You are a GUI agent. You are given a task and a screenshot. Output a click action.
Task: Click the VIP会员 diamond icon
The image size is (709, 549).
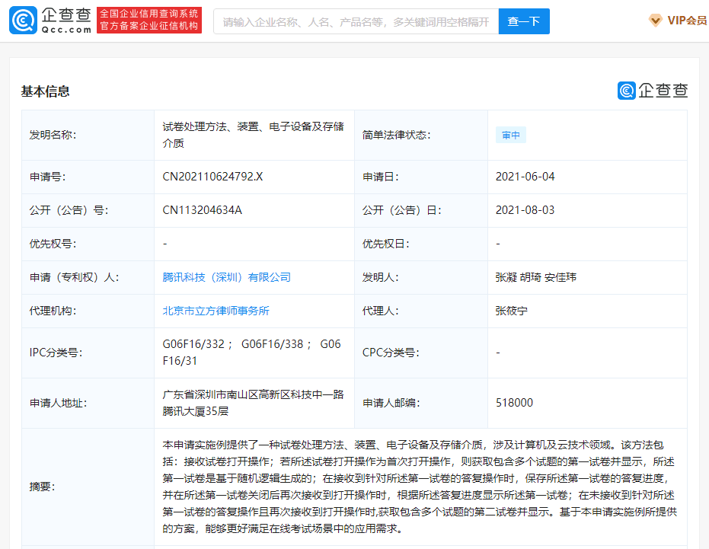pos(655,21)
